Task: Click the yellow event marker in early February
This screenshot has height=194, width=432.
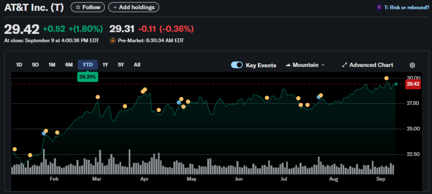Action: (57, 132)
